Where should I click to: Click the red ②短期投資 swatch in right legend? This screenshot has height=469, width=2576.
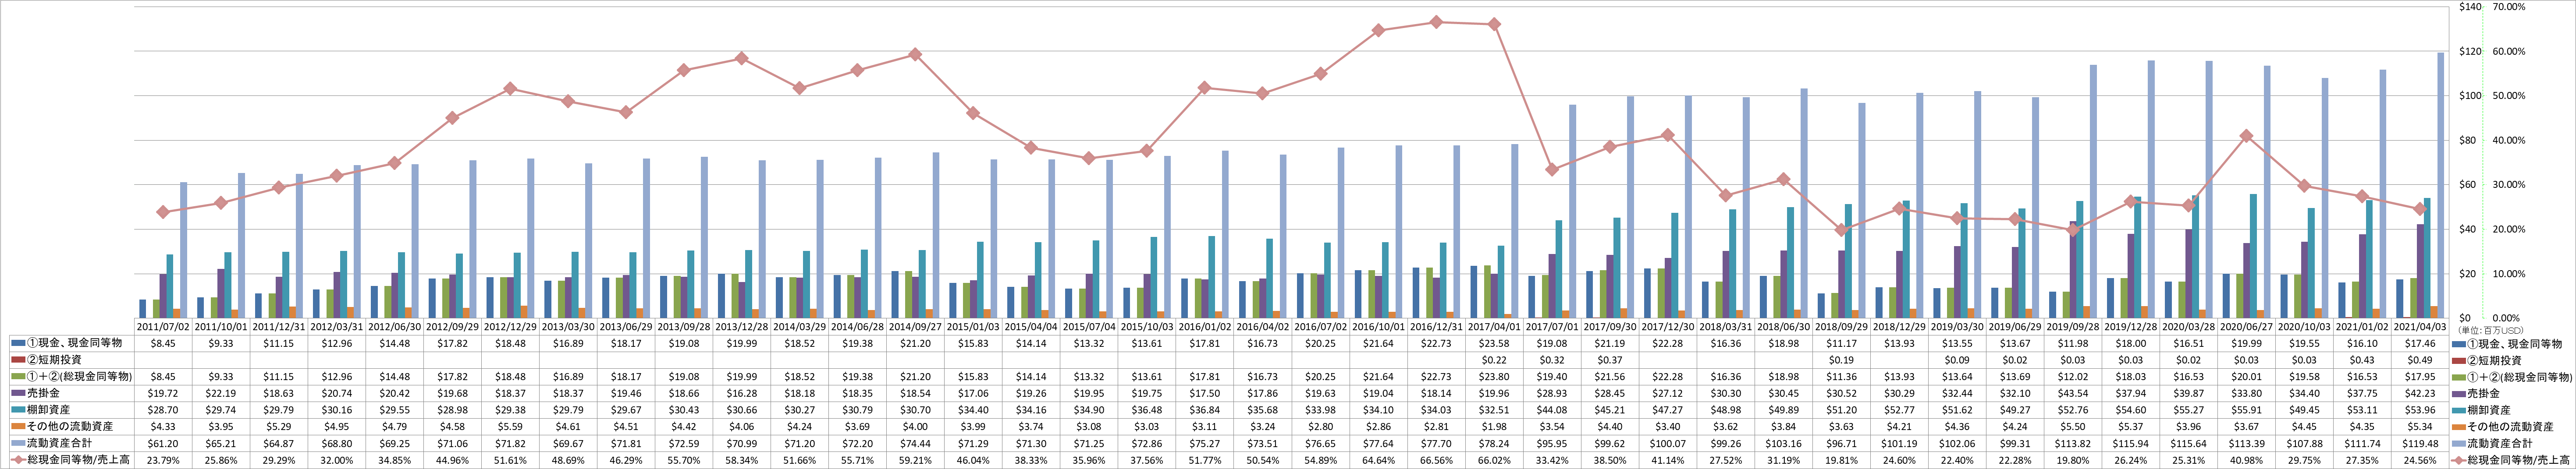(x=2459, y=360)
